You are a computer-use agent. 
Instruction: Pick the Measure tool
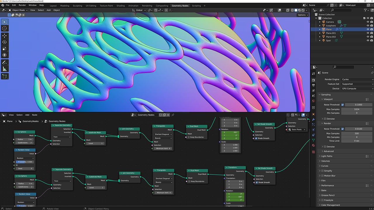(5, 69)
